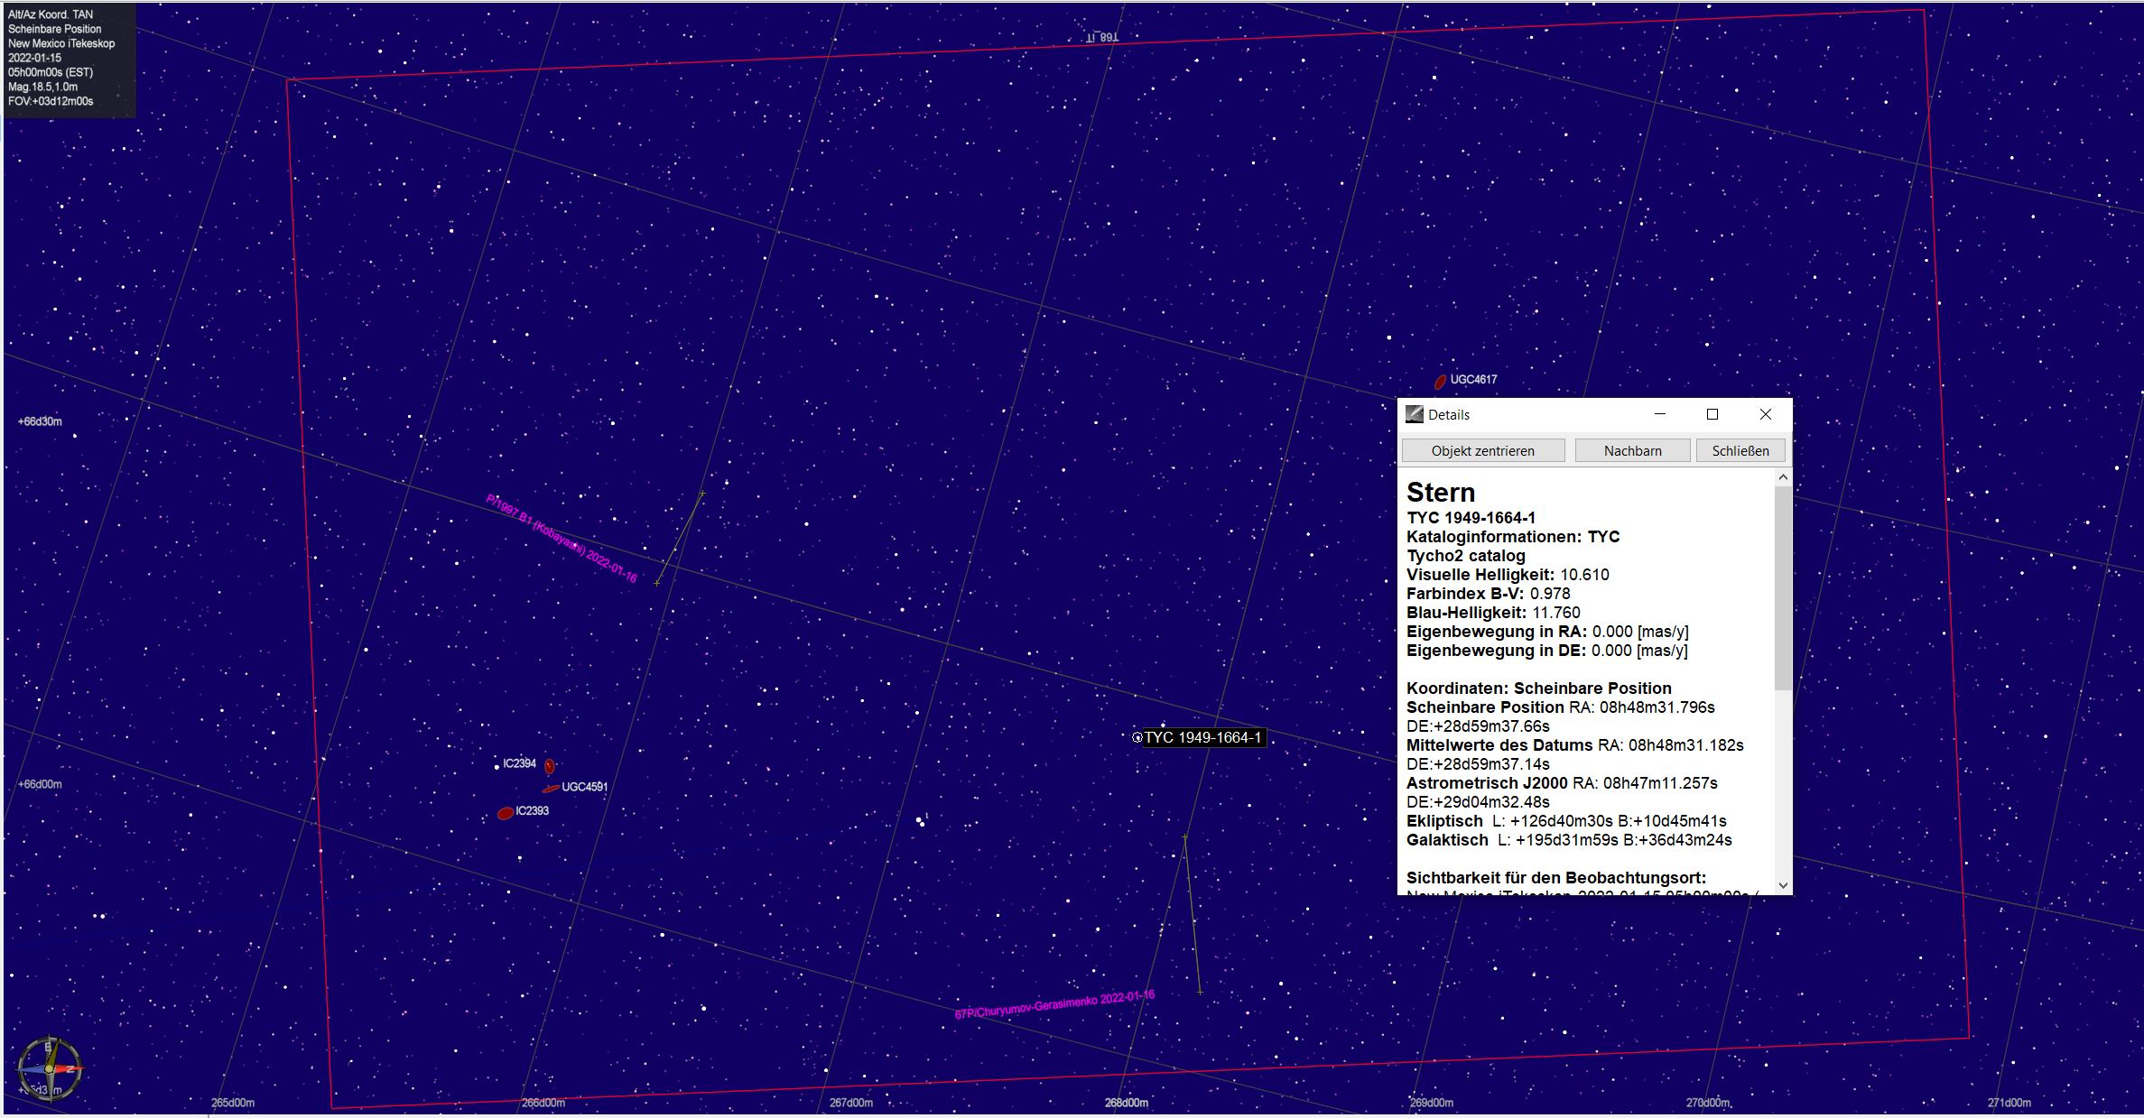The height and width of the screenshot is (1118, 2144).
Task: Select the UGC4591 galaxy symbol
Action: [551, 790]
